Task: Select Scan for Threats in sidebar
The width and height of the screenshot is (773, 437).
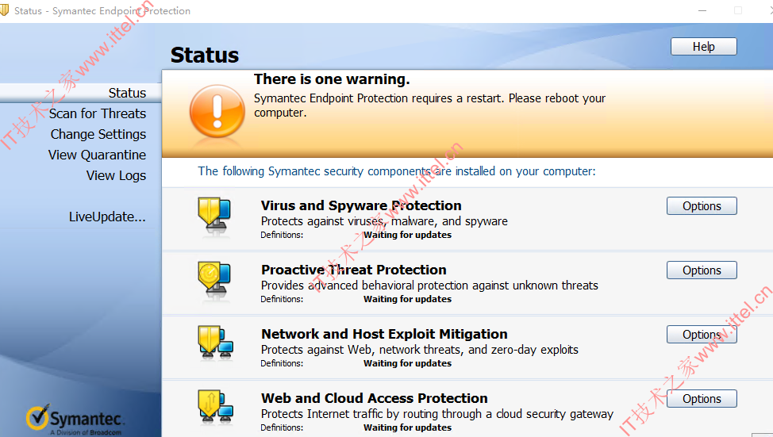Action: pos(98,113)
